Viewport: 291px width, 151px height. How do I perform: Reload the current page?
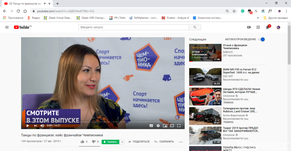[x=18, y=11]
